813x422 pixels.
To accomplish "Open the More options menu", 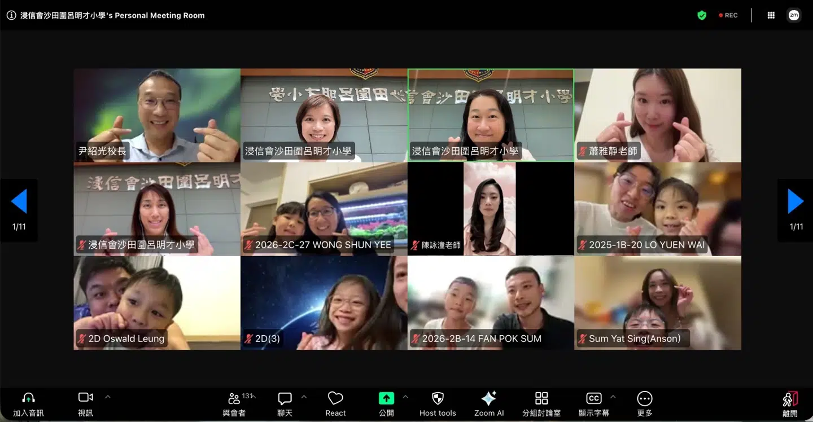I will point(644,398).
